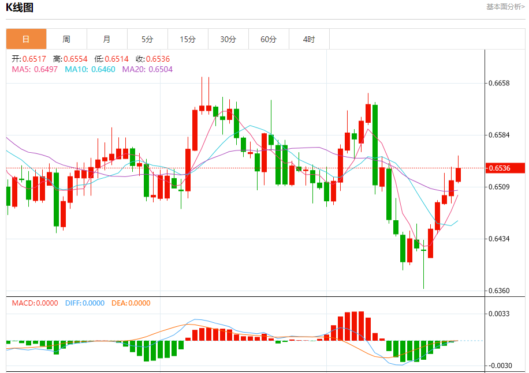This screenshot has height=373, width=529.
Task: Click the 低:0.6514 low value
Action: [111, 59]
